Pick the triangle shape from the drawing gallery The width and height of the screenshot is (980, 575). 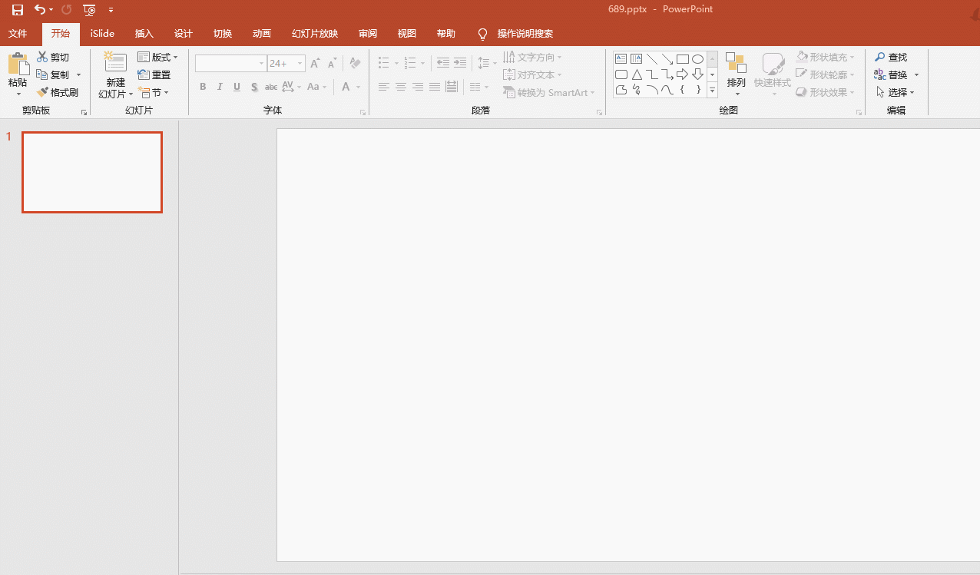click(x=637, y=74)
